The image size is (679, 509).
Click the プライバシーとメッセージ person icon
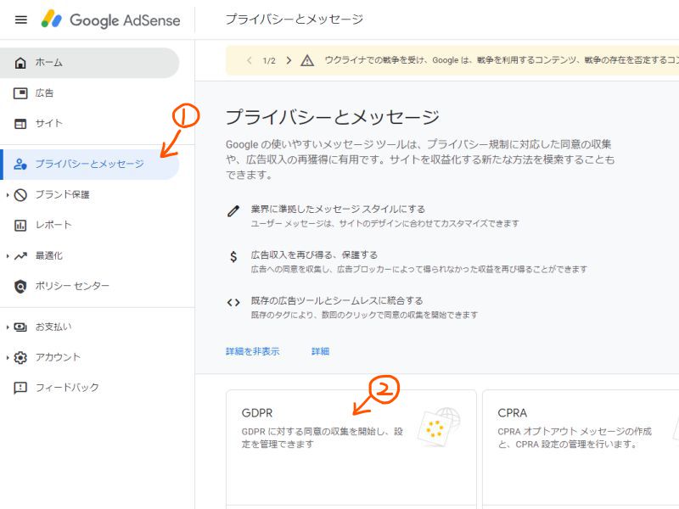pyautogui.click(x=20, y=164)
